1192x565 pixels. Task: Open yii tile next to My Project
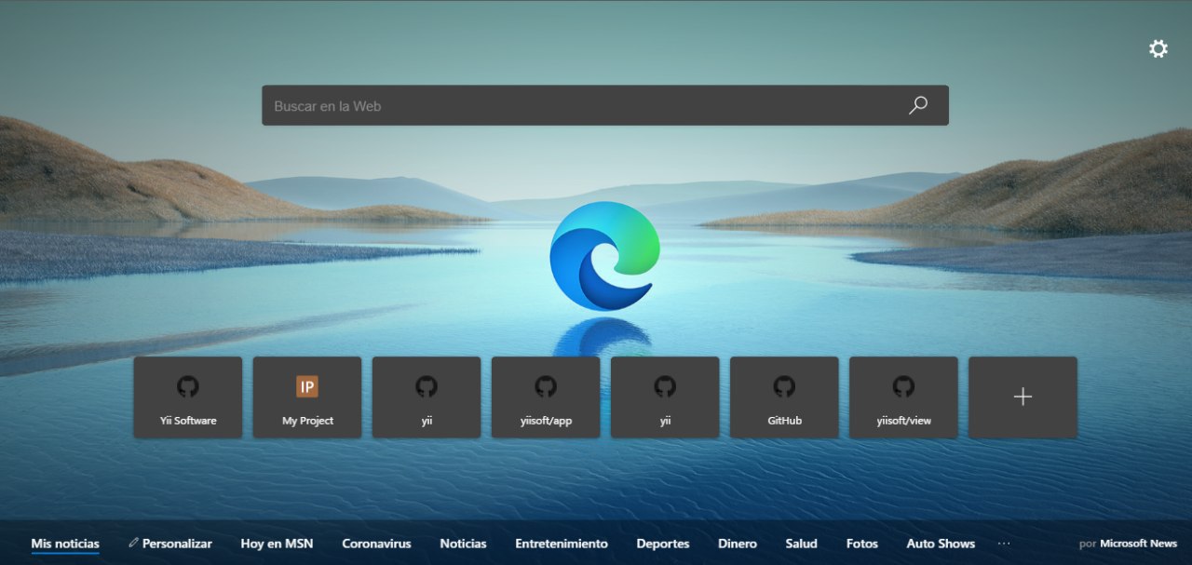coord(427,397)
